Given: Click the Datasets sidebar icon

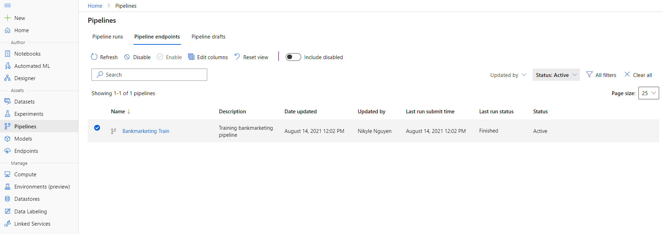Looking at the screenshot, I should click(7, 101).
